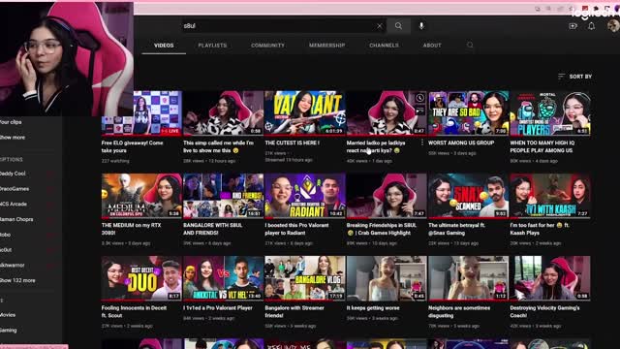Image resolution: width=620 pixels, height=349 pixels.
Task: Click title 'Free ELO giveaway! Come take yours'
Action: coord(132,146)
